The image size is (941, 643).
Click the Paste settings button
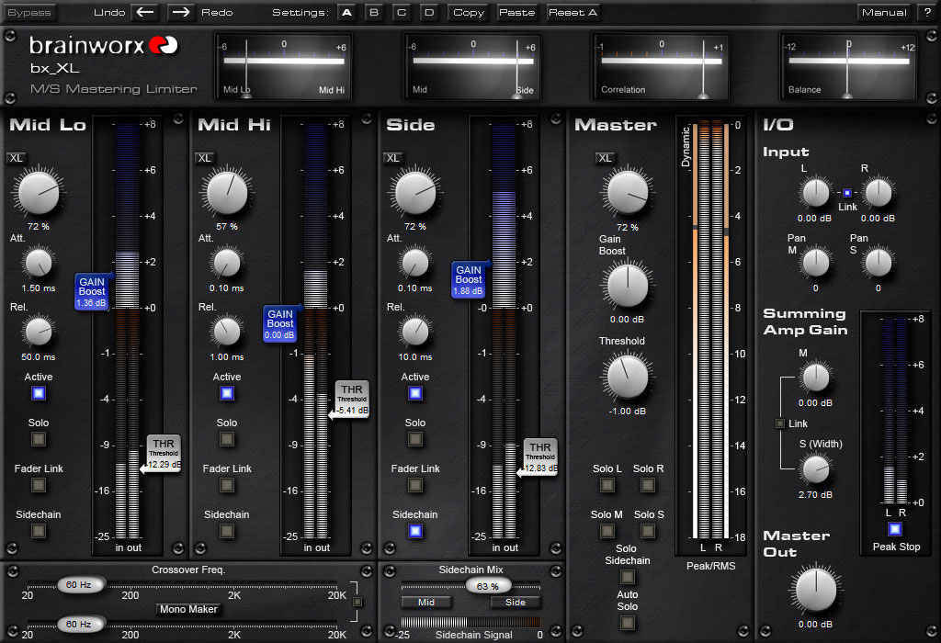click(516, 12)
